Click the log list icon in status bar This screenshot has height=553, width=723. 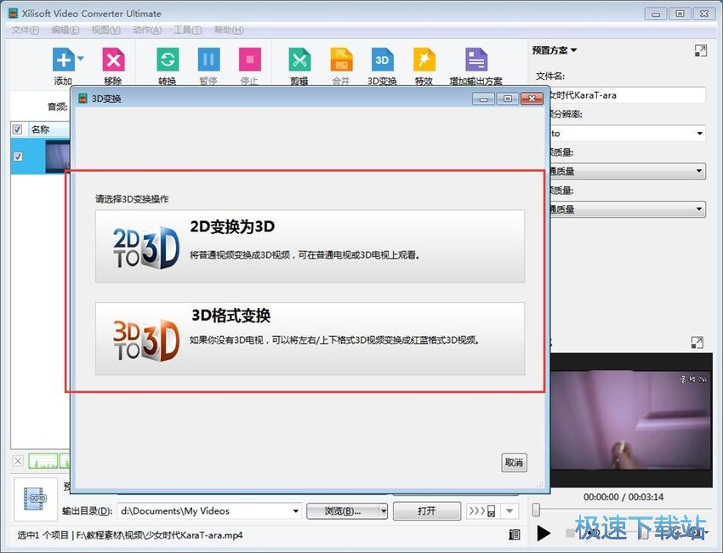(514, 534)
